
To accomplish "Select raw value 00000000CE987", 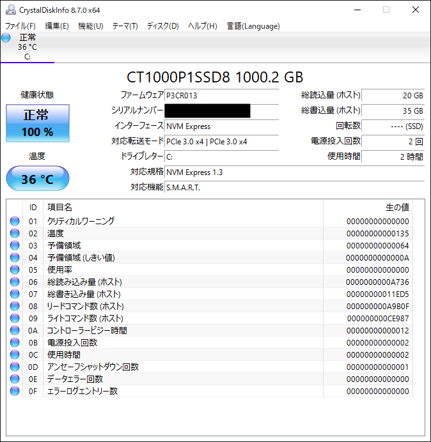I will coord(378,318).
